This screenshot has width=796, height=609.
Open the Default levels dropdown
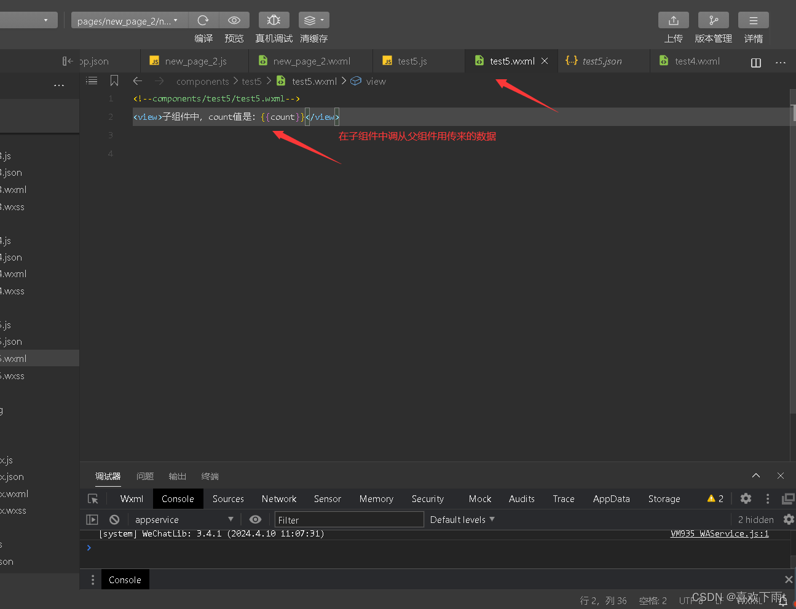(462, 519)
